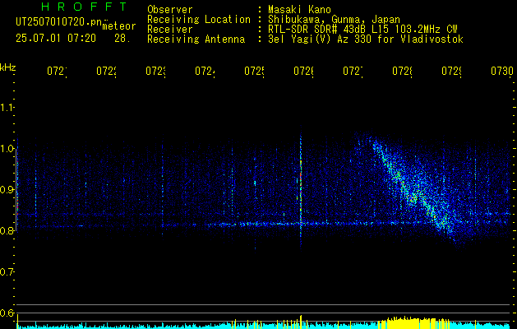
Task: Click the 'Observer' field label
Action: (x=170, y=9)
